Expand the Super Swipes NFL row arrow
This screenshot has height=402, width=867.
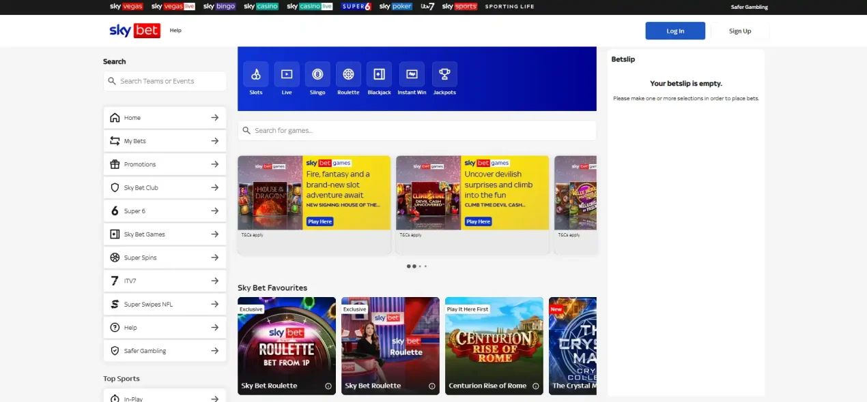point(214,304)
